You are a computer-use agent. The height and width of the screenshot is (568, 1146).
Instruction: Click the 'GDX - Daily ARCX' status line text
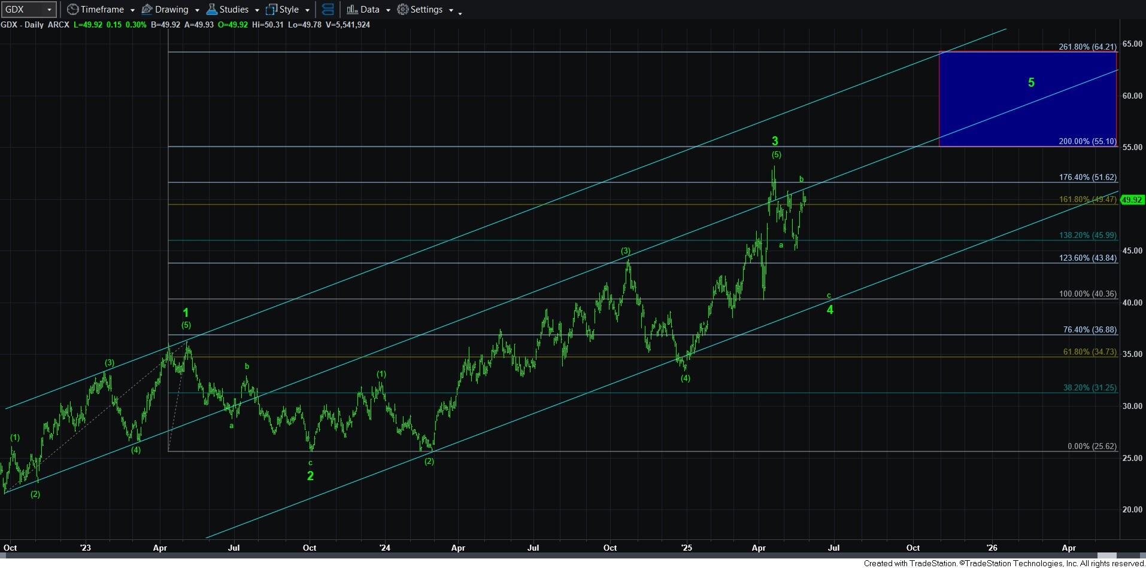[x=35, y=25]
